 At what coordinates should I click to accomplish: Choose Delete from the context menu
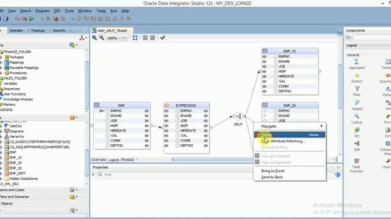point(290,135)
